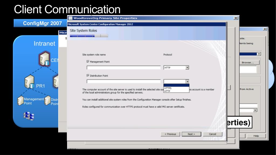The height and width of the screenshot is (155, 276).
Task: Click the Client Communication slide title
Action: point(67,9)
